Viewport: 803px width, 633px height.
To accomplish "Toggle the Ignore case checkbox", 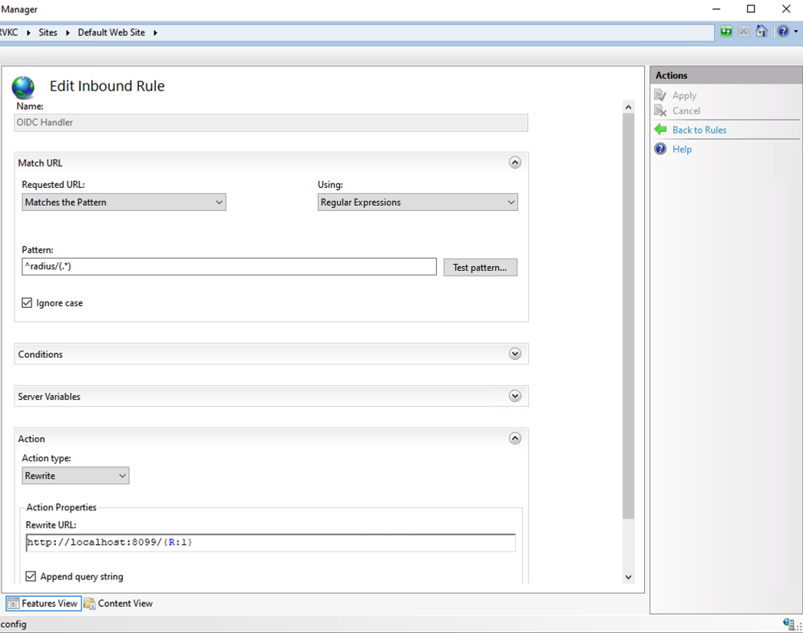I will click(x=27, y=303).
